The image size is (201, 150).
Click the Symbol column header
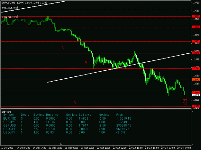8,115
